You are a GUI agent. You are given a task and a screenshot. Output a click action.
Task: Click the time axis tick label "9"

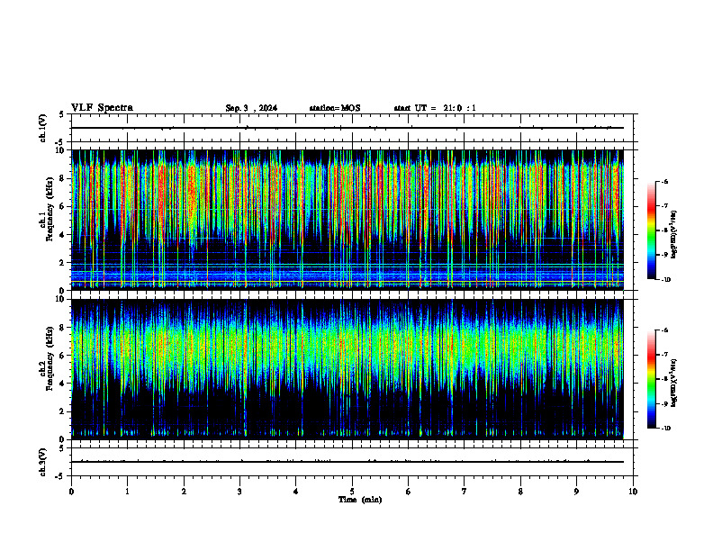576,492
